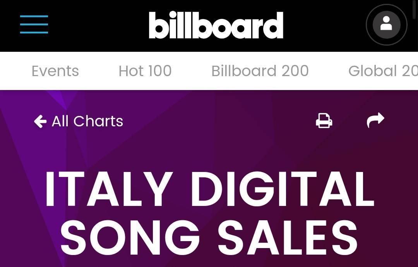The width and height of the screenshot is (418, 267).
Task: Open the user account profile icon
Action: (x=386, y=24)
